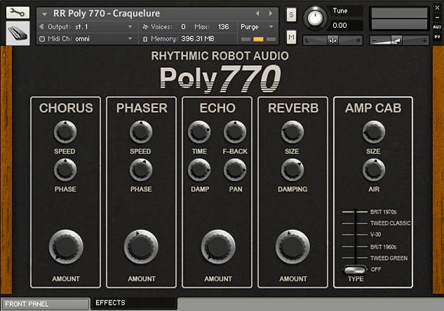
Task: Open instrument edit mode with wrench icon
Action: (18, 13)
